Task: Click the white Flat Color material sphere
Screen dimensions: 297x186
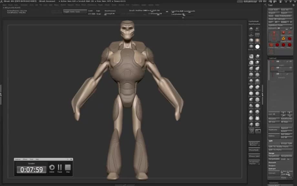Action: (257, 46)
